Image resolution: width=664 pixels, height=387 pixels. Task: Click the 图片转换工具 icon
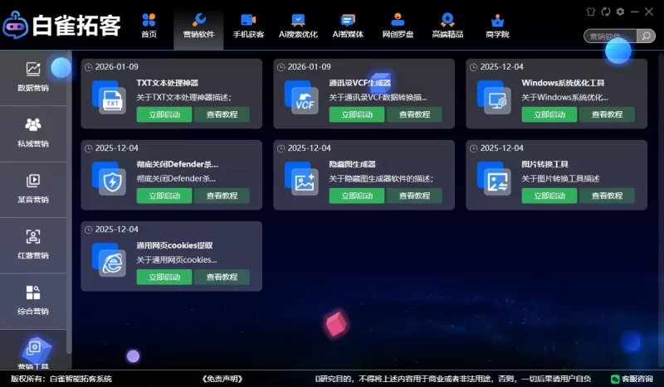click(494, 178)
